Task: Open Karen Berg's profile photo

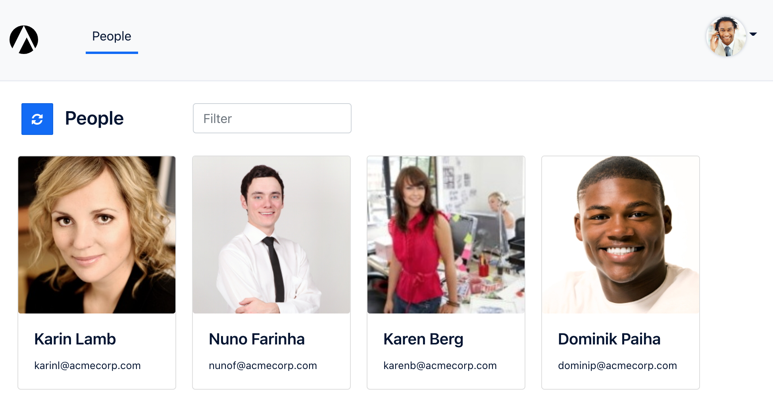Action: [x=446, y=235]
